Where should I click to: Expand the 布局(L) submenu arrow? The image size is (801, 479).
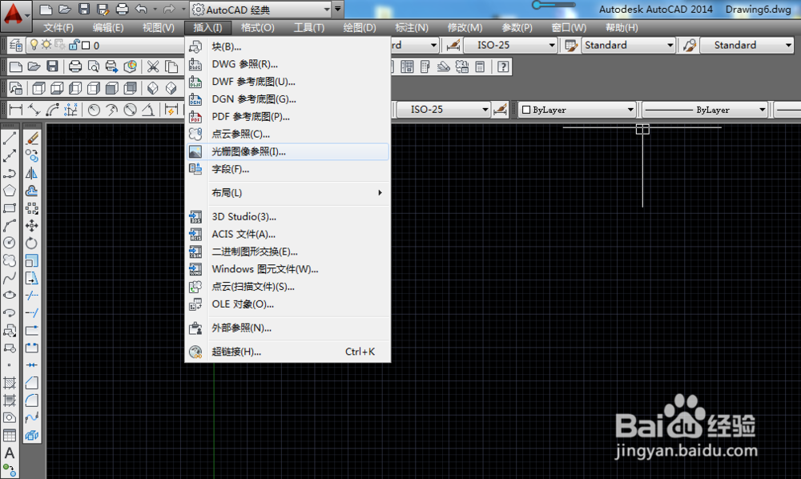point(380,192)
